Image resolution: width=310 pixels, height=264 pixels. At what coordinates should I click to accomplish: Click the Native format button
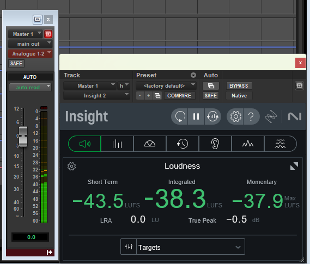[239, 96]
